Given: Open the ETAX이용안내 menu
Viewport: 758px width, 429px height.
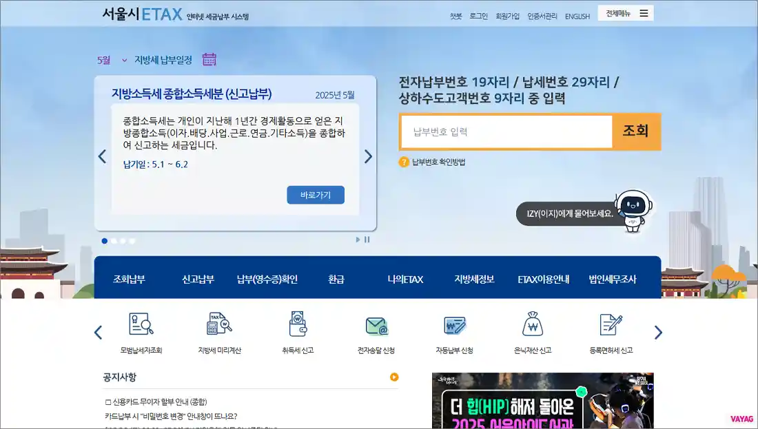Looking at the screenshot, I should [544, 280].
